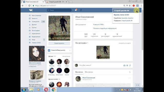Attach audio with music icon in post box
The height and width of the screenshot is (92, 164).
pos(130,65)
